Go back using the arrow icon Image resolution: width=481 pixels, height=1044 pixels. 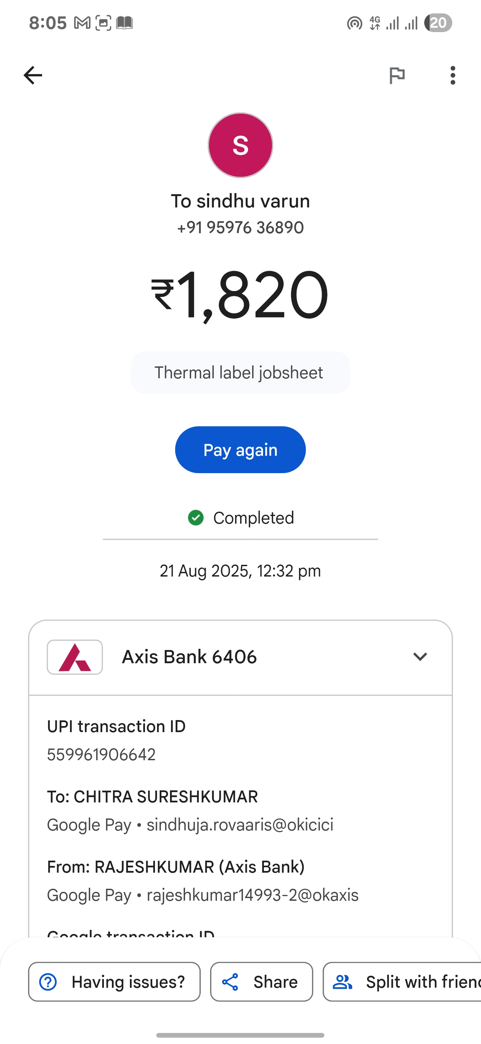click(x=33, y=75)
